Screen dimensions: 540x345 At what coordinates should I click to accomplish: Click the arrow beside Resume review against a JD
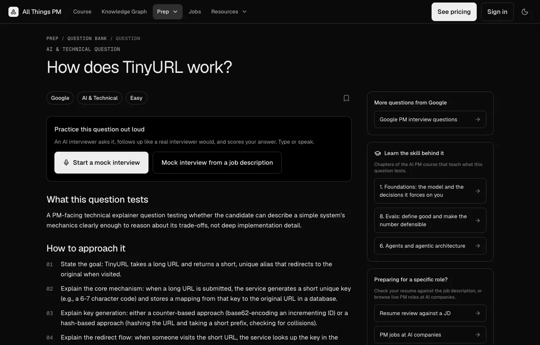point(478,313)
